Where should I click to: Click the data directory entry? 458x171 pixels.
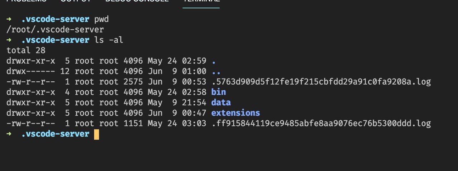pos(221,103)
